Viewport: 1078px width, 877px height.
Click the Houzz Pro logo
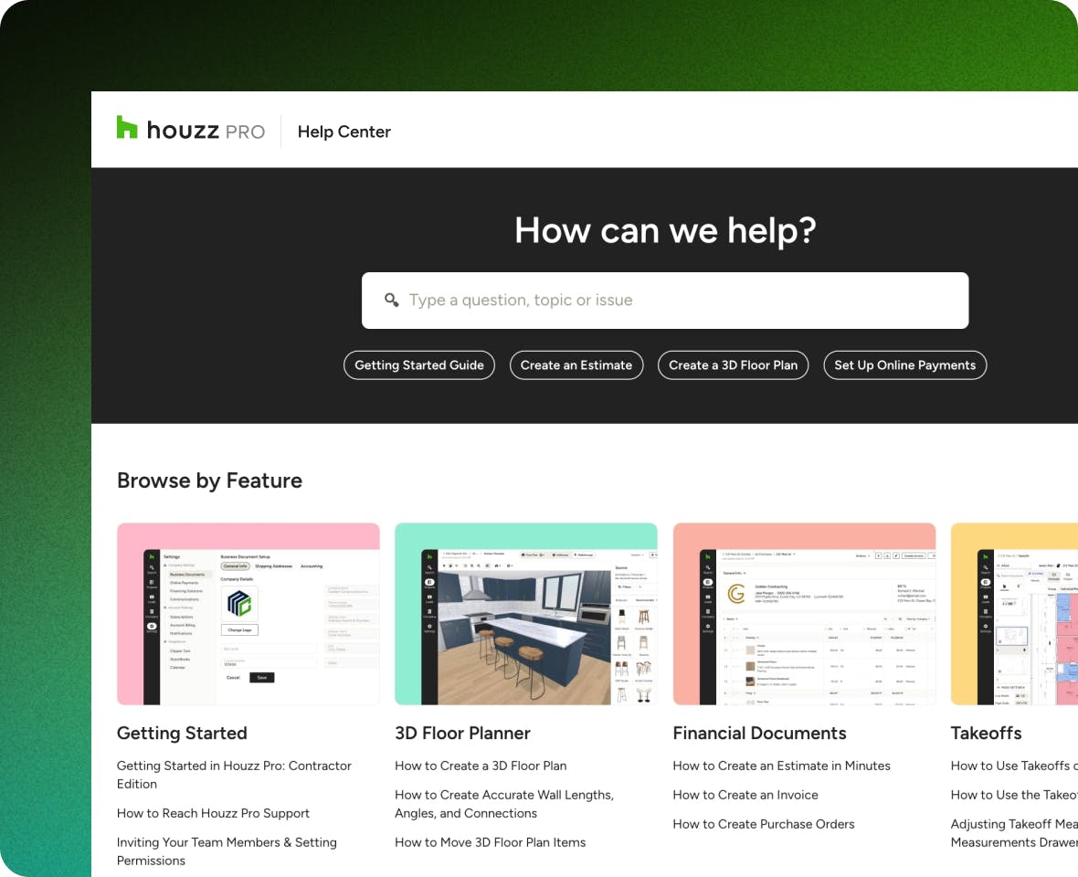[190, 129]
